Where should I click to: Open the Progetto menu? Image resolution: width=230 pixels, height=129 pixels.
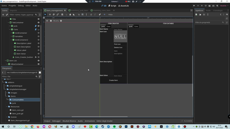pos(12,6)
